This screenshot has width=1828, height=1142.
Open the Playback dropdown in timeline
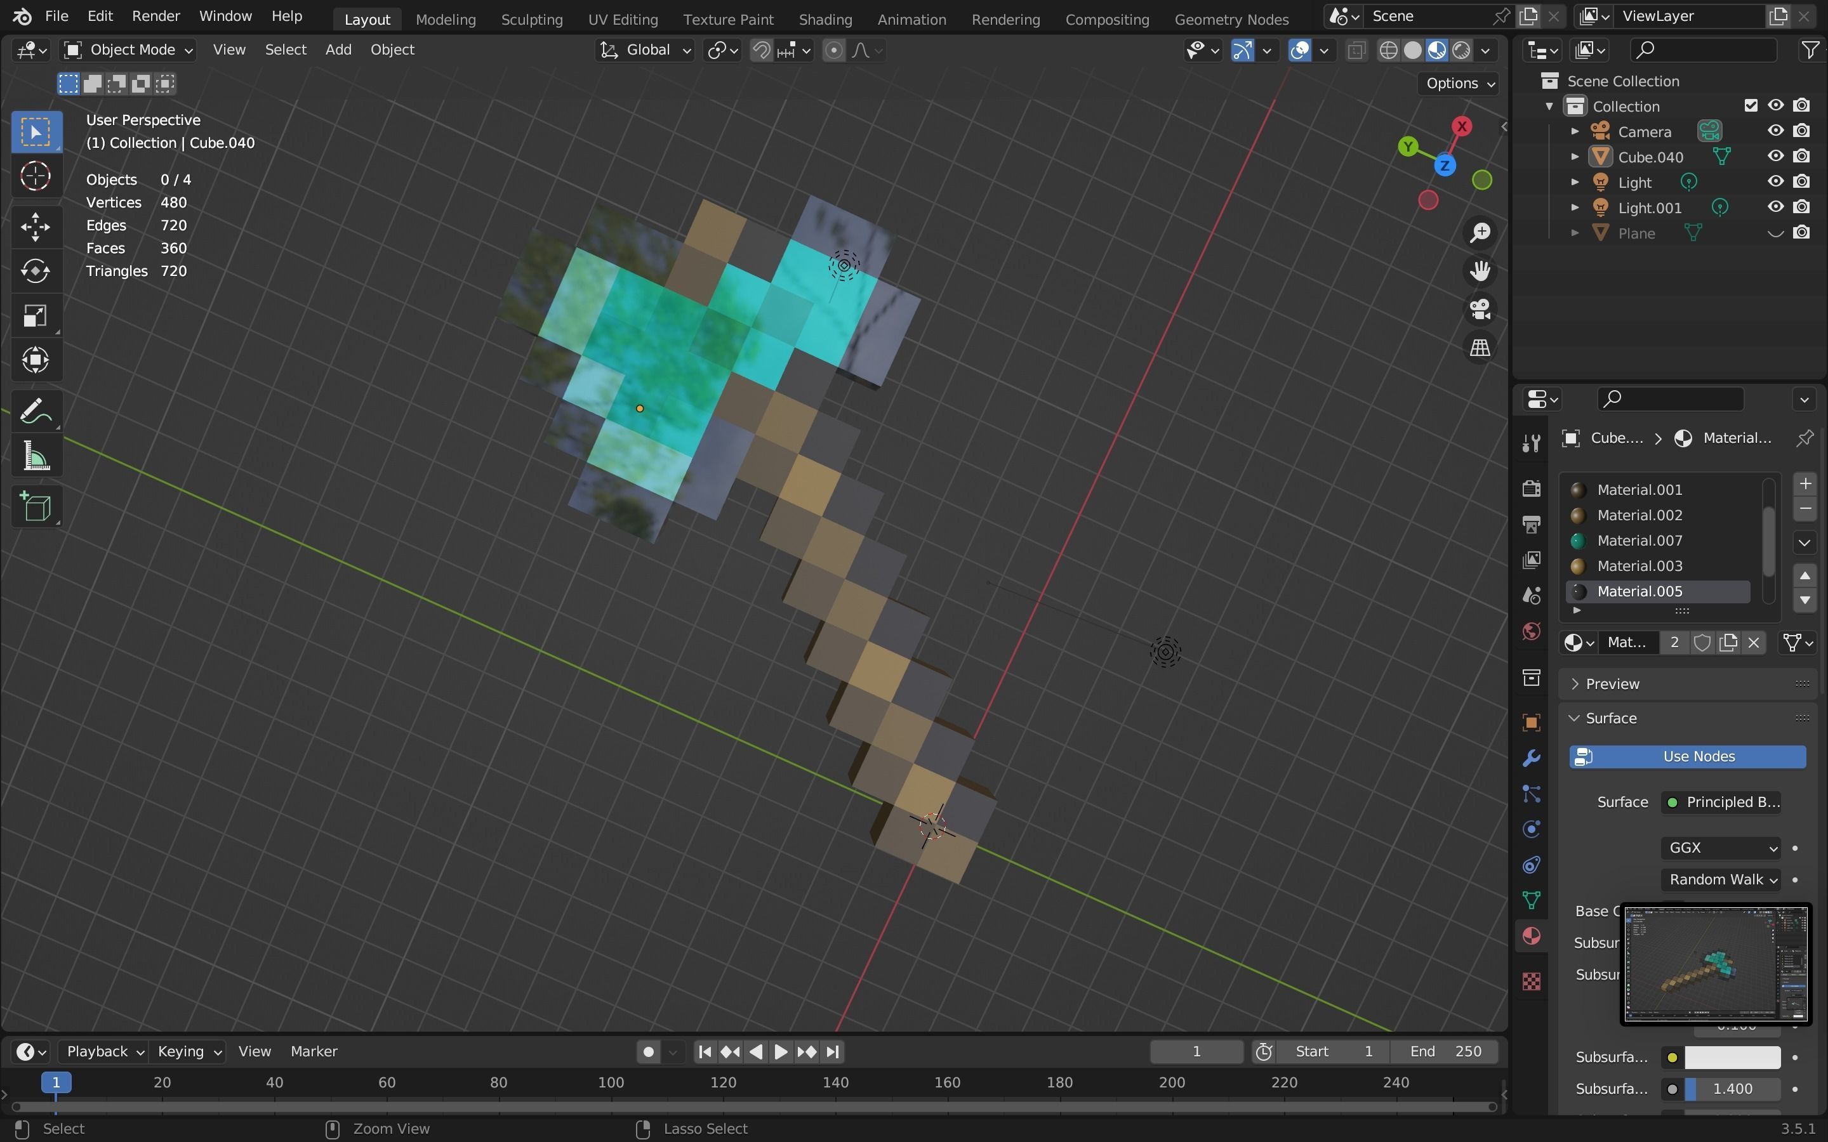click(104, 1051)
